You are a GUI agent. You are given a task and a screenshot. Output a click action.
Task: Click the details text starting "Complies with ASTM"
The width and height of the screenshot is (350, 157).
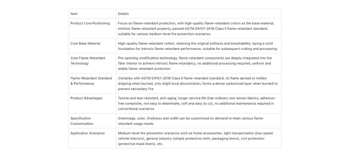tap(197, 84)
